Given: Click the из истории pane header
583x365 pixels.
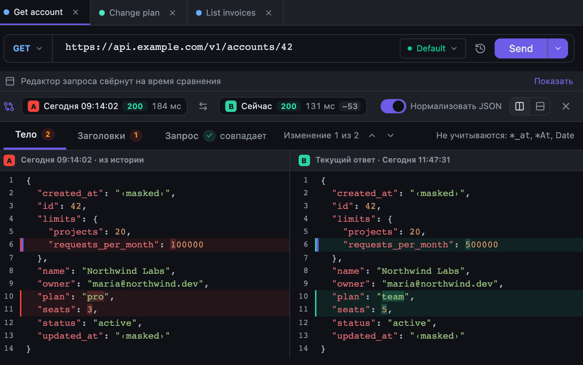Looking at the screenshot, I should coord(145,160).
